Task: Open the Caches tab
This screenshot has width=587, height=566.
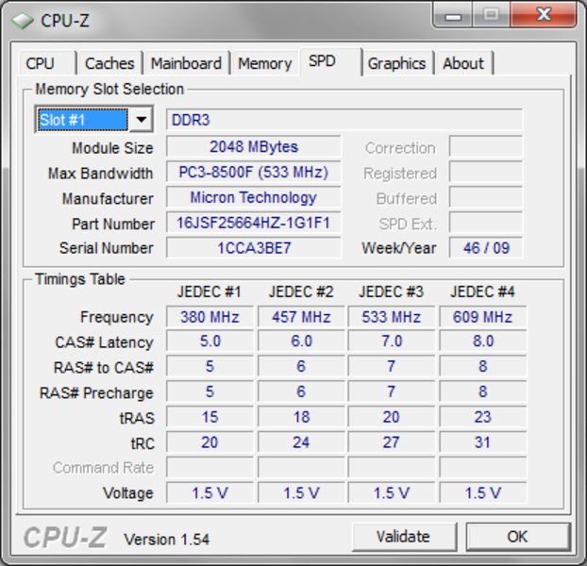Action: [109, 63]
